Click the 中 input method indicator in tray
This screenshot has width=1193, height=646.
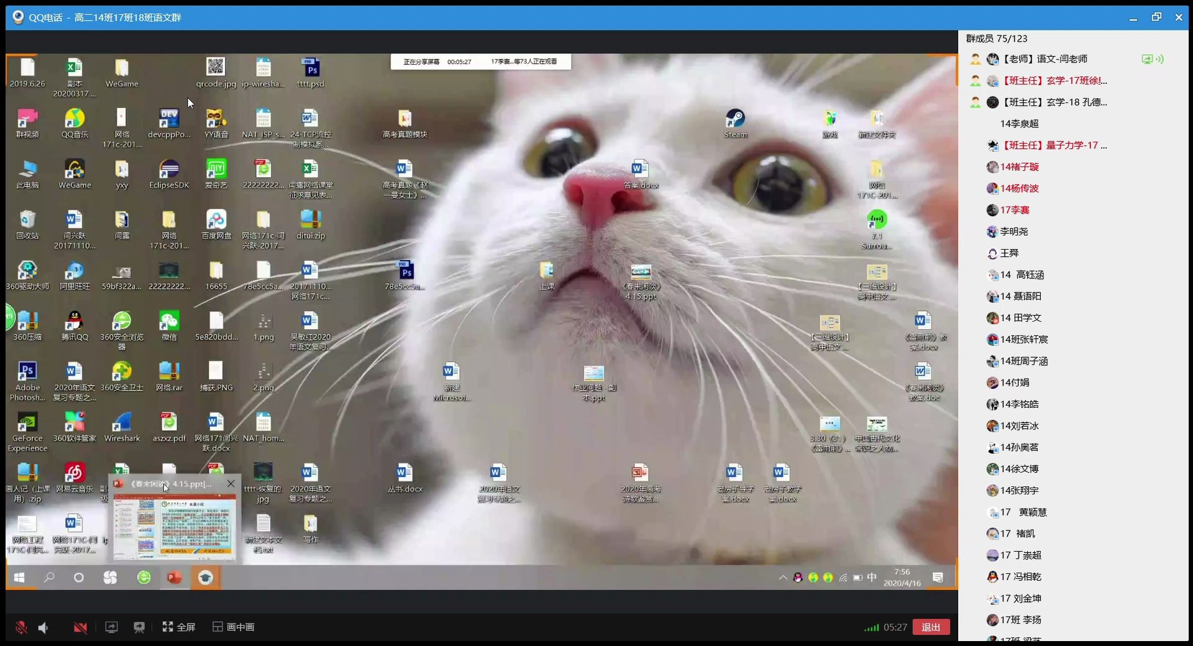click(872, 578)
